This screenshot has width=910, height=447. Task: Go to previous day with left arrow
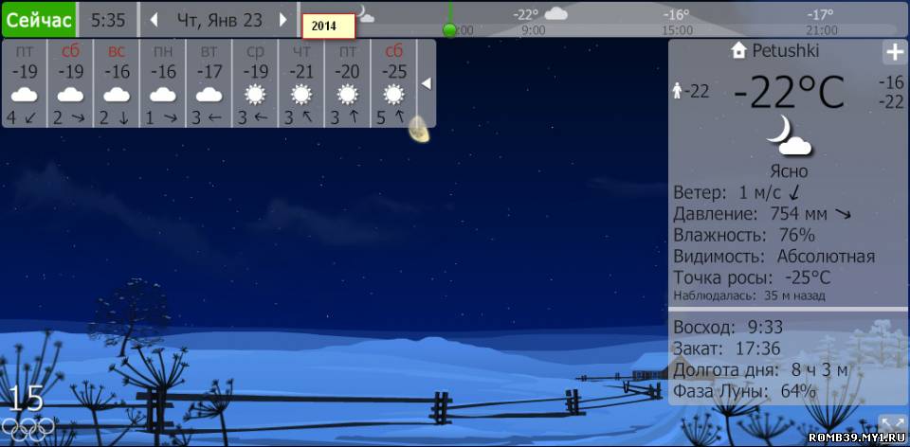(154, 19)
